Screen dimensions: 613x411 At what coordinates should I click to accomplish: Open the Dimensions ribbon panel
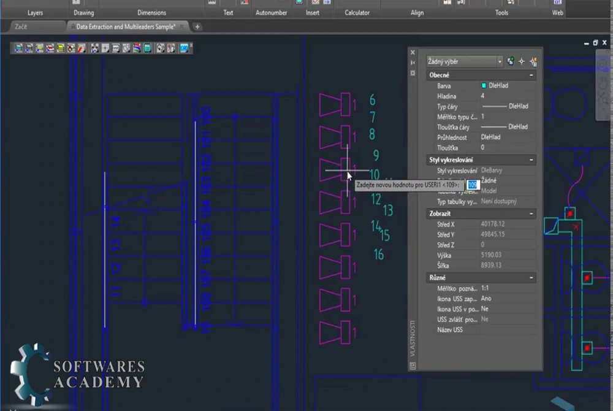pyautogui.click(x=151, y=12)
